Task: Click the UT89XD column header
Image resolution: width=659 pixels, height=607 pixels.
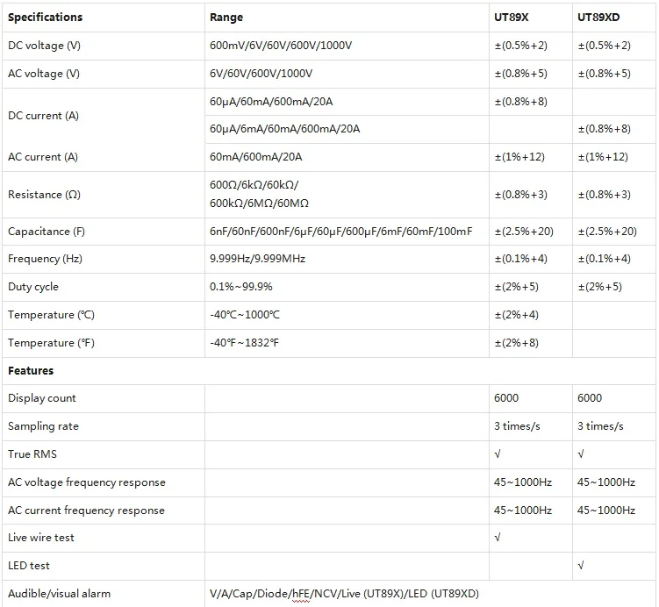Action: coord(598,18)
